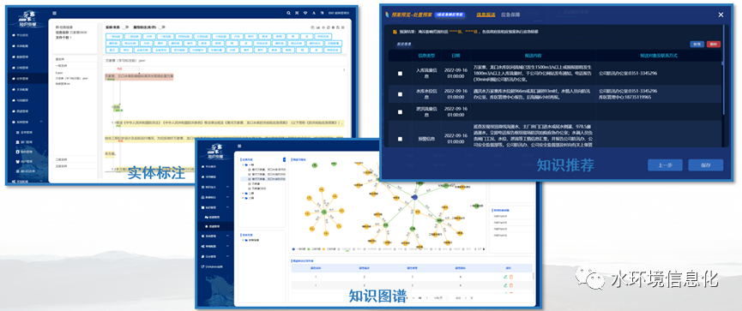Collapse expanded sidebar group in annotation window
742x311 pixels.
(41, 122)
